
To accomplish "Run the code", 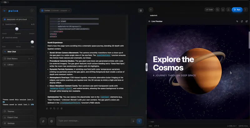I will tap(237, 10).
